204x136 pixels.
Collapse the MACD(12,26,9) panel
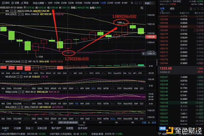coord(3,62)
